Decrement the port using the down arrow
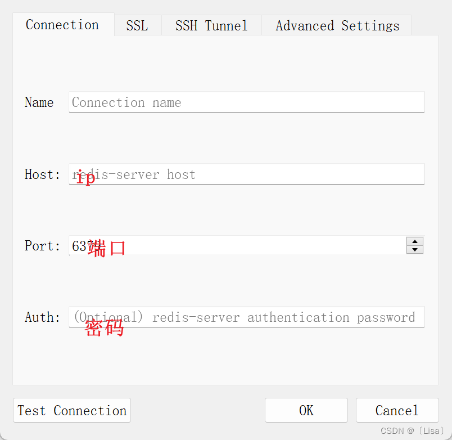This screenshot has height=440, width=452. (x=415, y=249)
